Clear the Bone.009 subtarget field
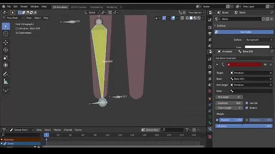The width and height of the screenshot is (275, 154). (x=271, y=79)
